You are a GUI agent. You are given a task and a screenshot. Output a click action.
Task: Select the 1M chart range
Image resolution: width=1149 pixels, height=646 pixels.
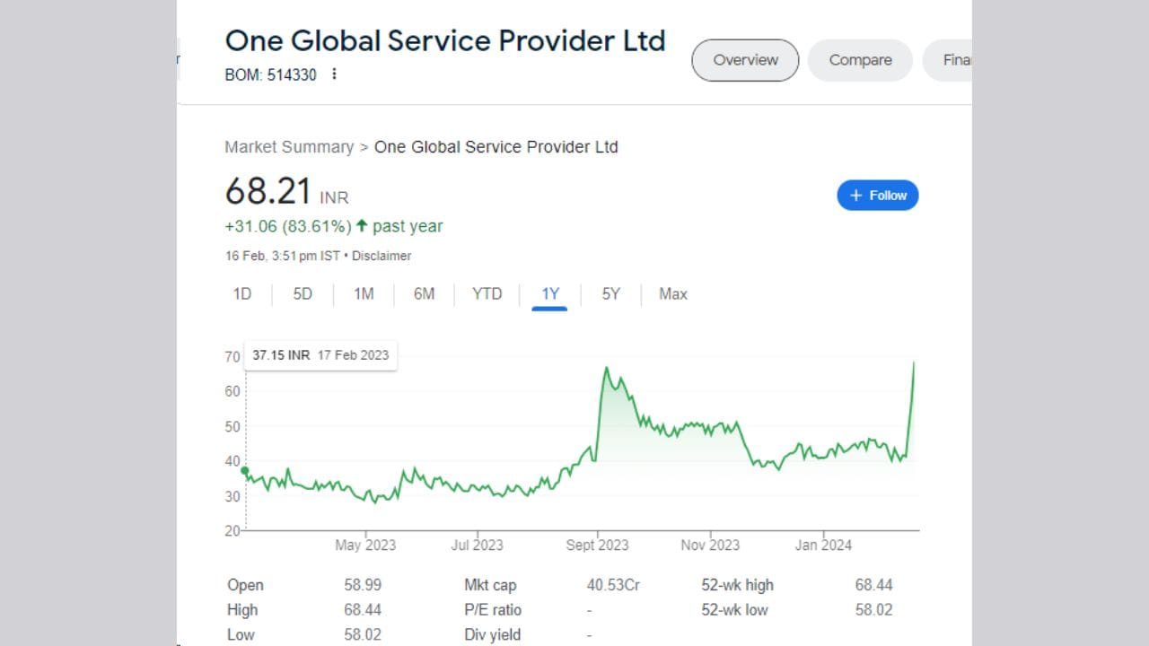coord(364,294)
